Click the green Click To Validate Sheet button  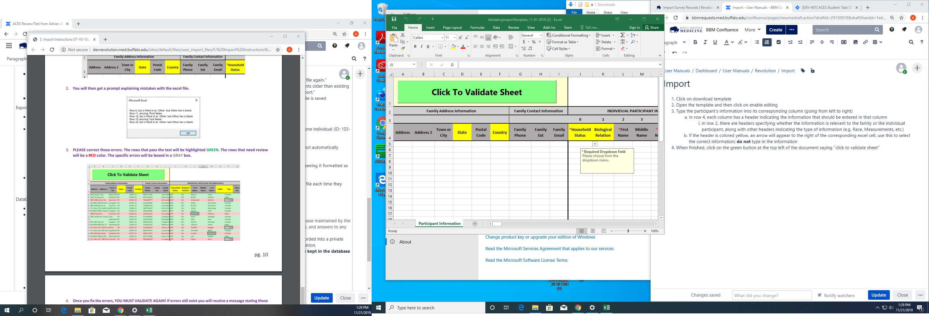[x=477, y=92]
